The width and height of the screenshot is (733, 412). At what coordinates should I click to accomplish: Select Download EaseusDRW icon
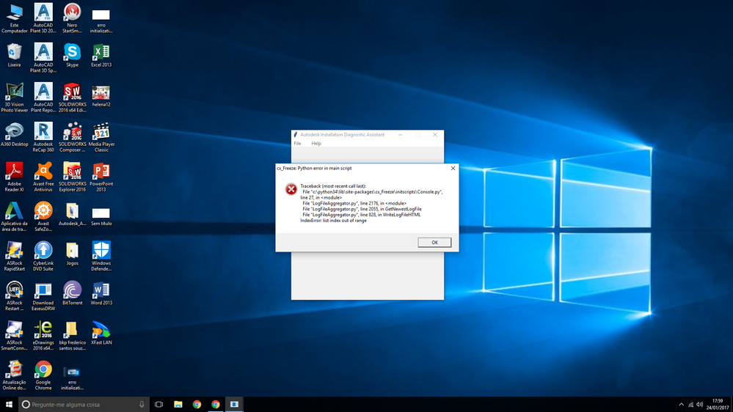point(43,296)
